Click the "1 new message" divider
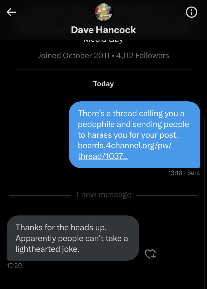207x289 pixels. pyautogui.click(x=104, y=195)
